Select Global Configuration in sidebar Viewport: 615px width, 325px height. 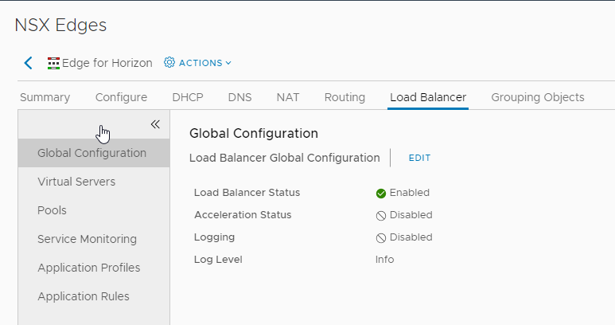point(94,153)
